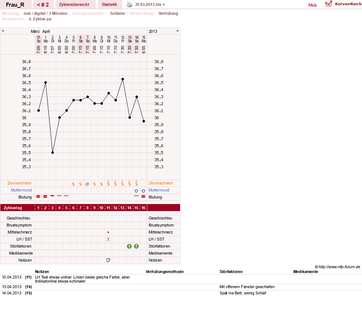
Task: Click the Muttermund symbol on cycle day 16
Action: [x=144, y=191]
